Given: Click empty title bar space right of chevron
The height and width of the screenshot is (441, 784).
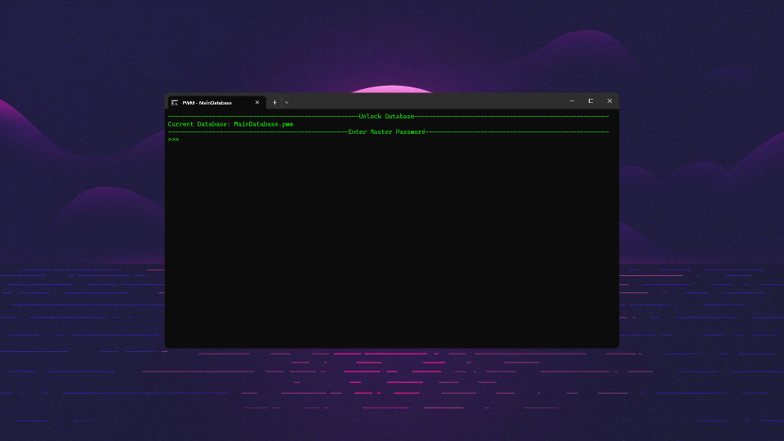Looking at the screenshot, I should point(425,102).
